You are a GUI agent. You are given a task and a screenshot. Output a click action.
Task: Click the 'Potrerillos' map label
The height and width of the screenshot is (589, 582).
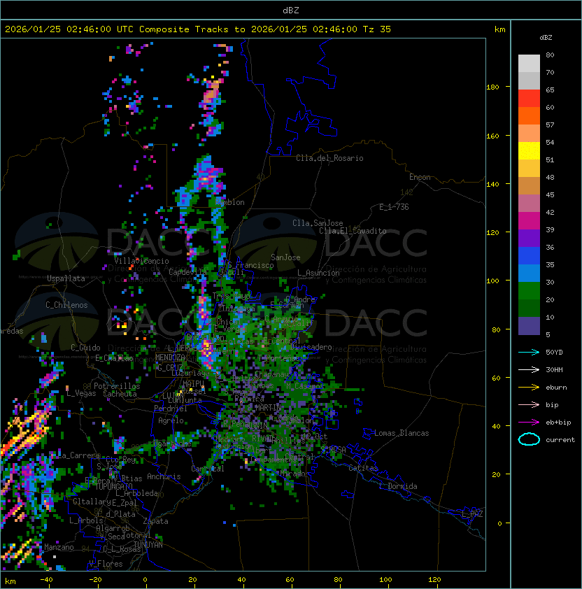pos(117,386)
